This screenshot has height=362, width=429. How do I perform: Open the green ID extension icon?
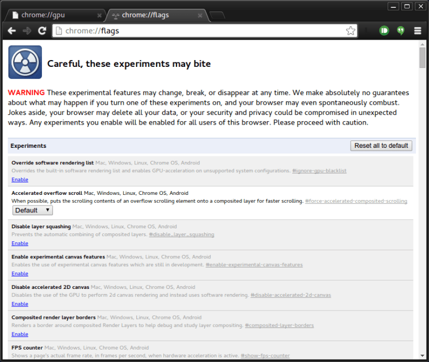click(384, 31)
